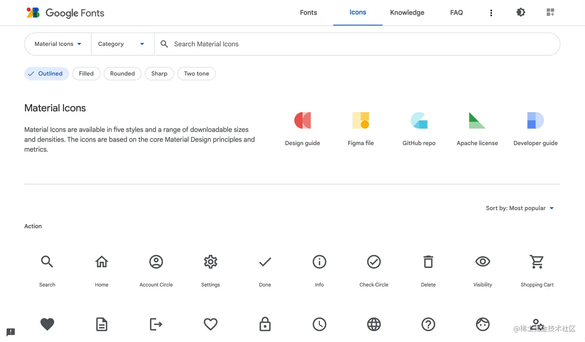Select the Visibility eye icon
The height and width of the screenshot is (342, 585).
point(482,262)
